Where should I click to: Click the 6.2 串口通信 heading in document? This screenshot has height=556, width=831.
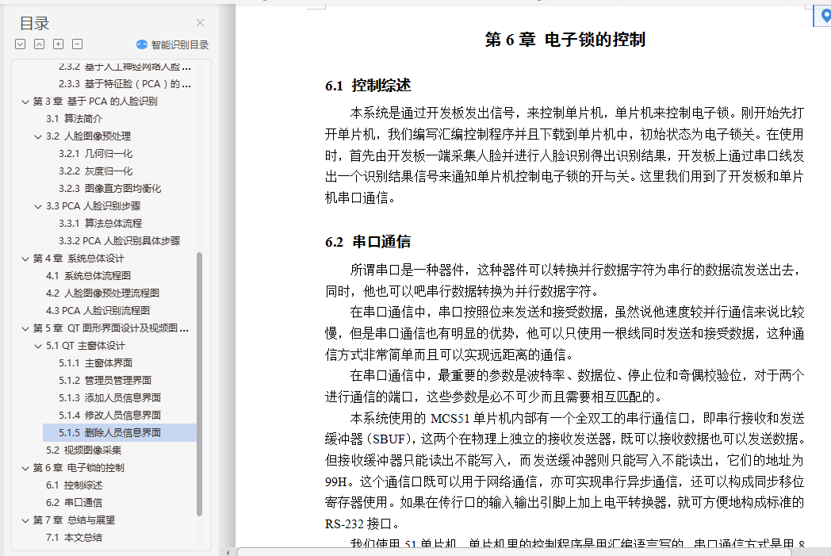[368, 242]
